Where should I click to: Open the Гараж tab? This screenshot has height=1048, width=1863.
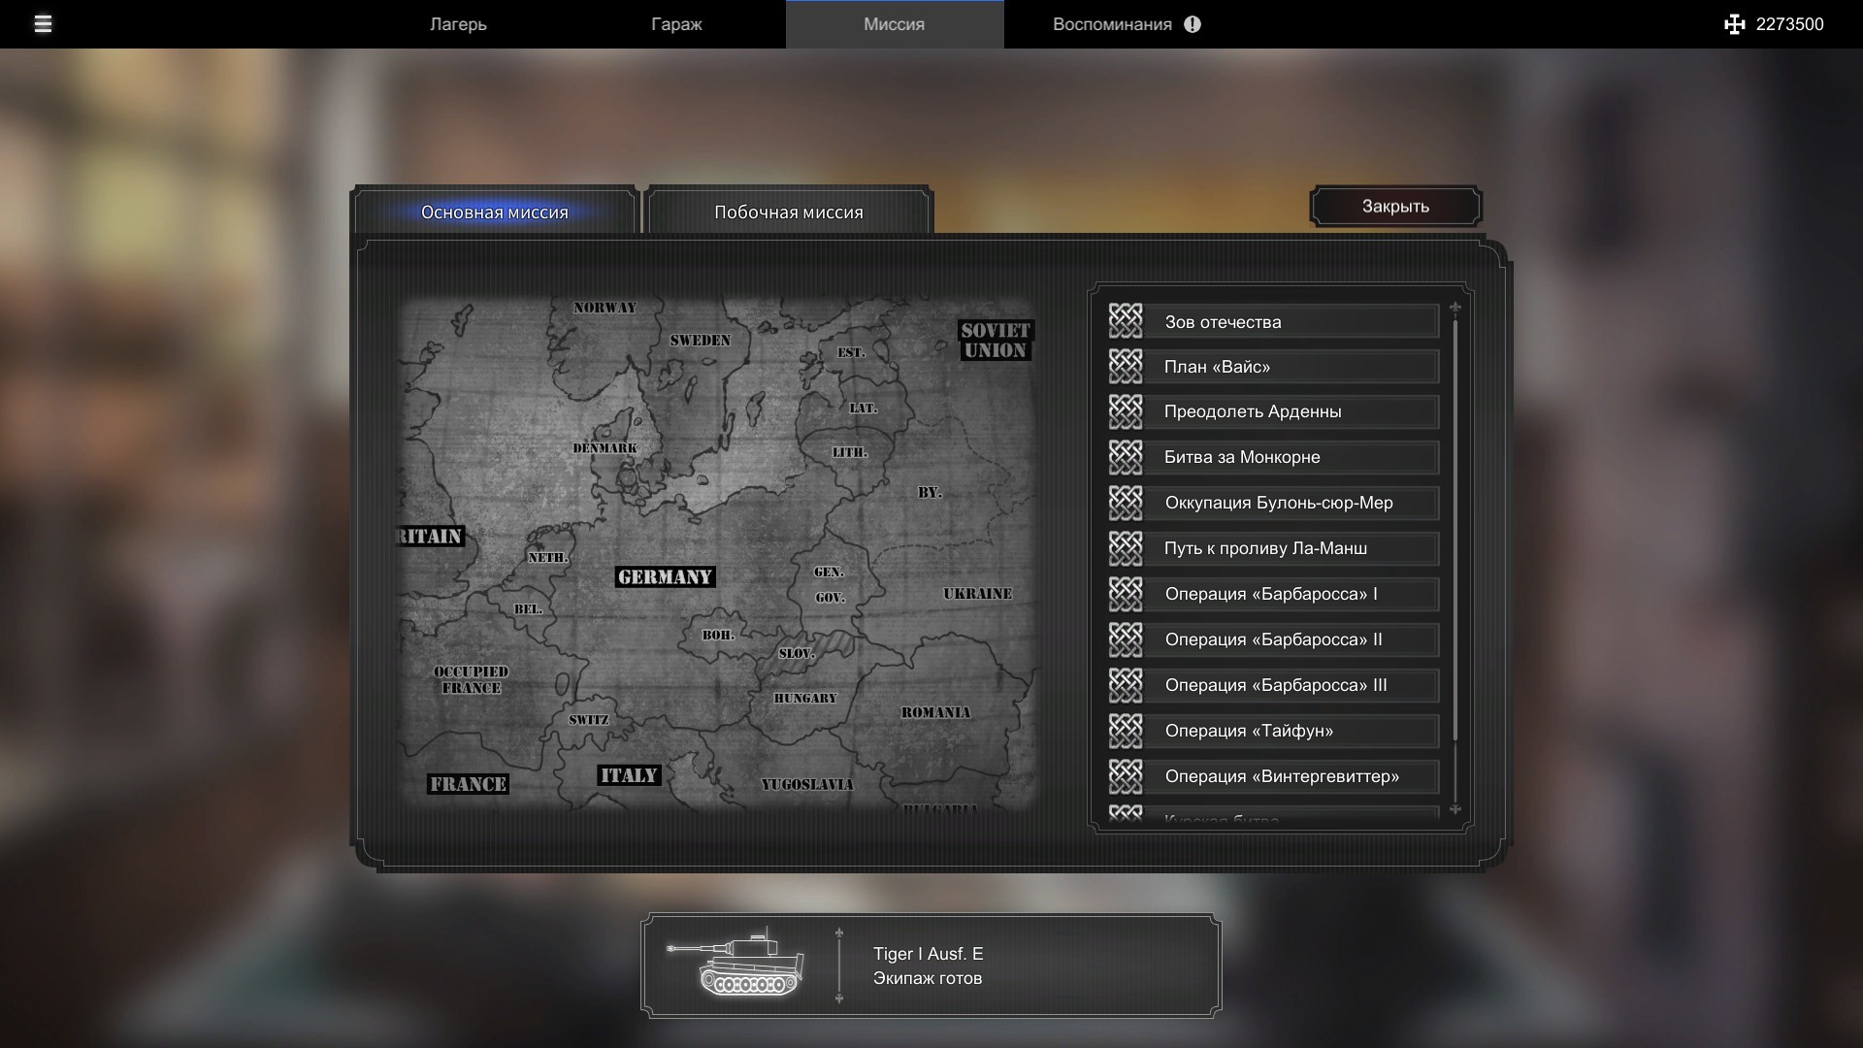[676, 24]
